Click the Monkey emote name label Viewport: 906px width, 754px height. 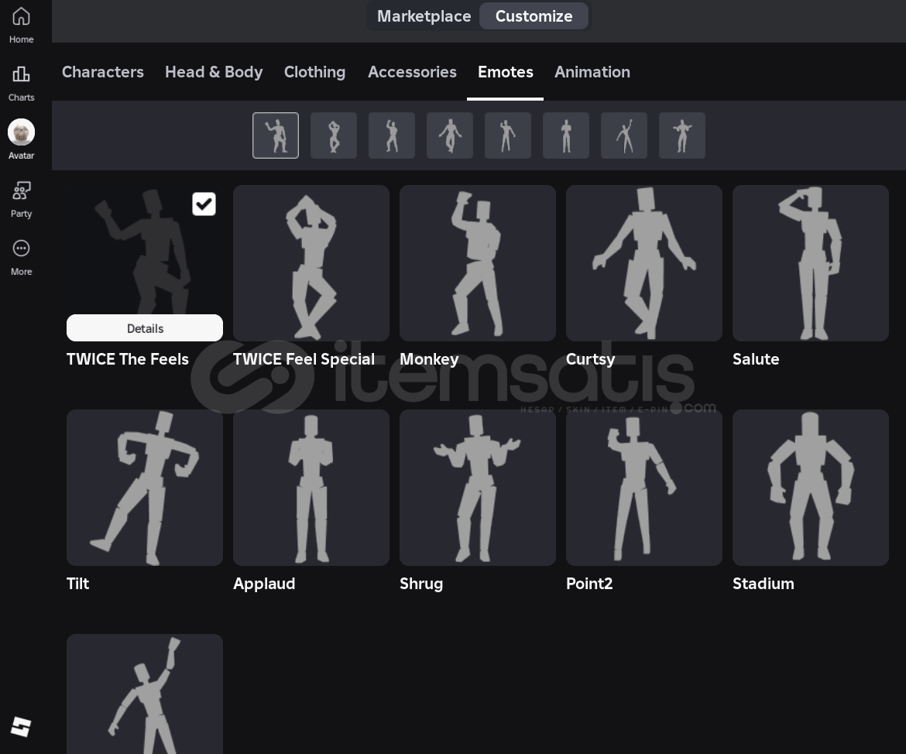(x=429, y=358)
